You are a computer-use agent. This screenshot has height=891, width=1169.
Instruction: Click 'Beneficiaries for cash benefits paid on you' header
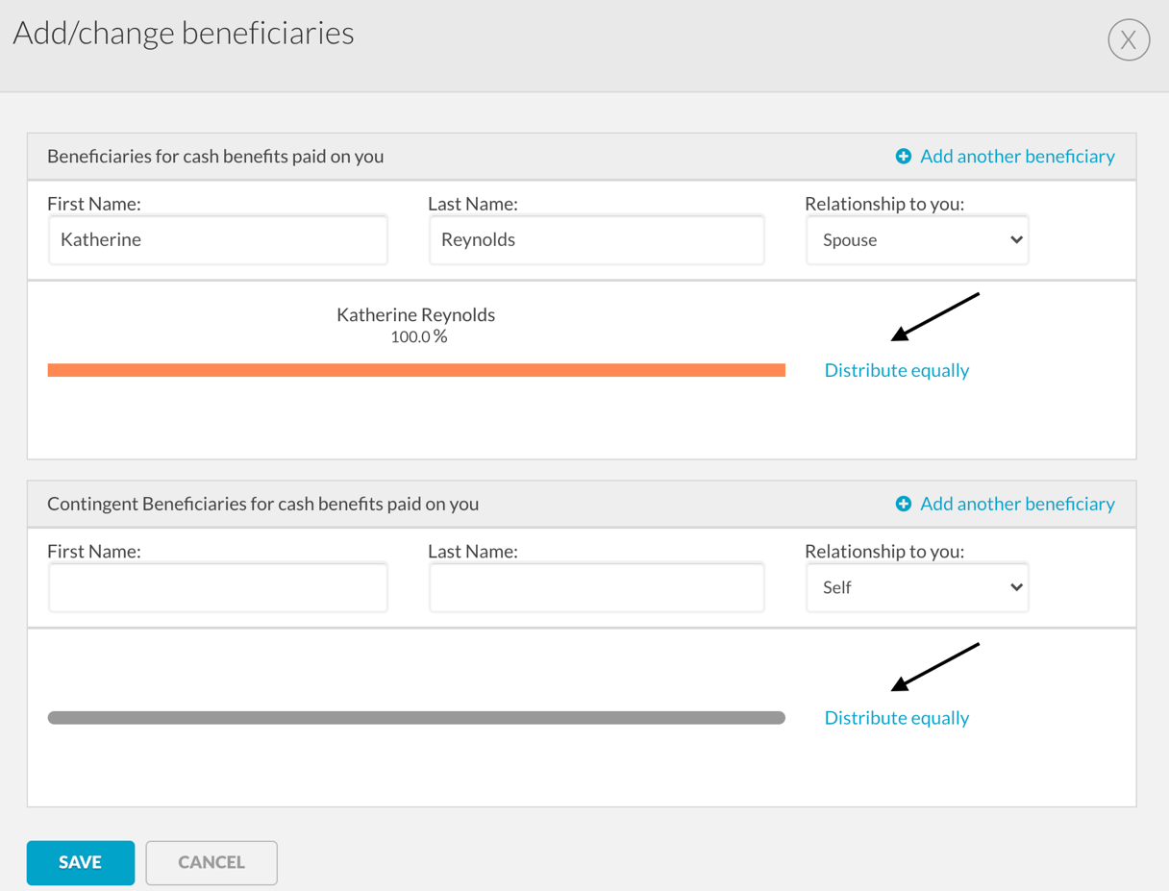click(215, 157)
